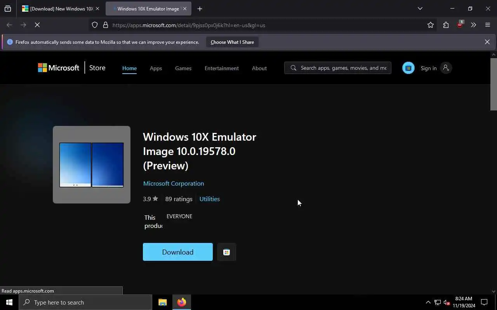The height and width of the screenshot is (310, 497).
Task: Click the user account avatar icon
Action: tap(446, 68)
